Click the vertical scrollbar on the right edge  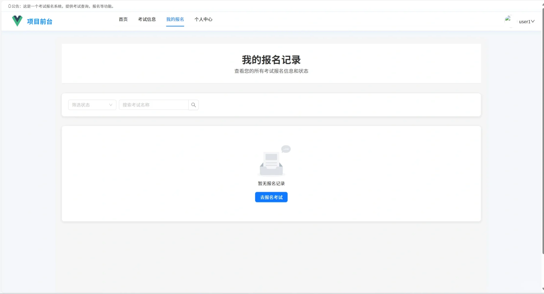point(542,147)
